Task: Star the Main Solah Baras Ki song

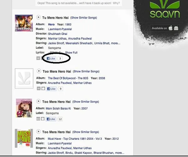Action: point(43,119)
